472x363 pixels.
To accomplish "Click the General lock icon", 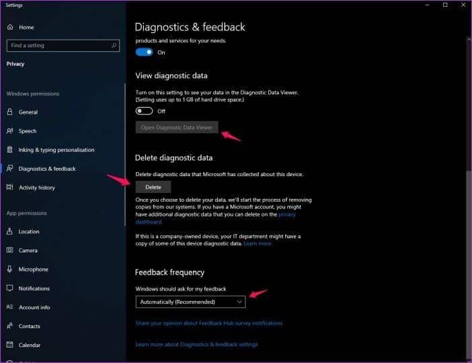I will [x=9, y=112].
